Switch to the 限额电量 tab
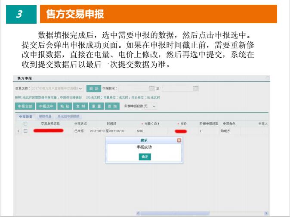Screen dimensions: 290x217 [x=45, y=116]
